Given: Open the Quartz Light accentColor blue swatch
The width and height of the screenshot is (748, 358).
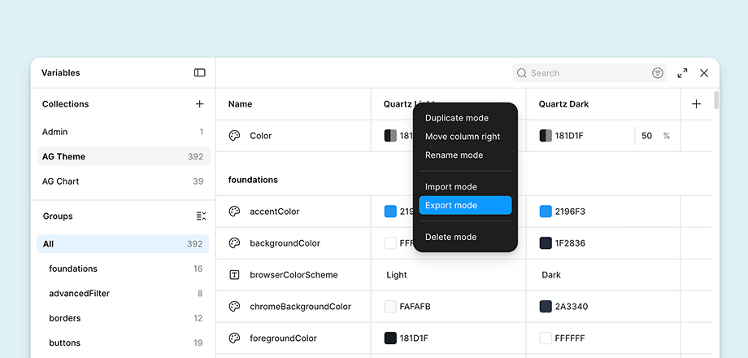Looking at the screenshot, I should [x=390, y=212].
